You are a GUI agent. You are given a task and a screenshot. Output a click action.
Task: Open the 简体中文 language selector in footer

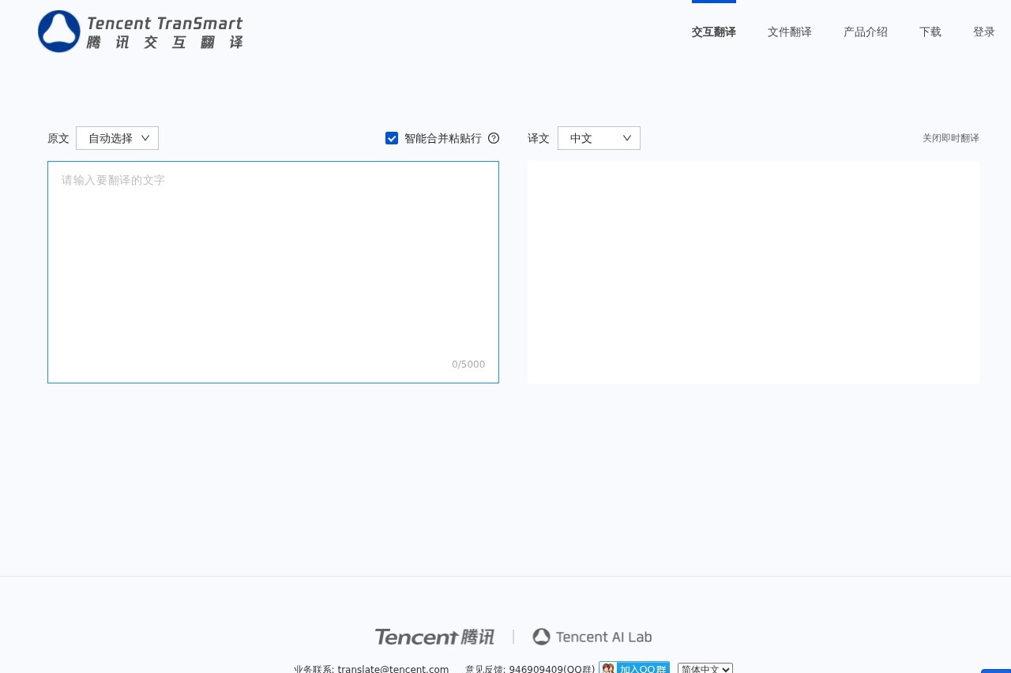(x=705, y=668)
